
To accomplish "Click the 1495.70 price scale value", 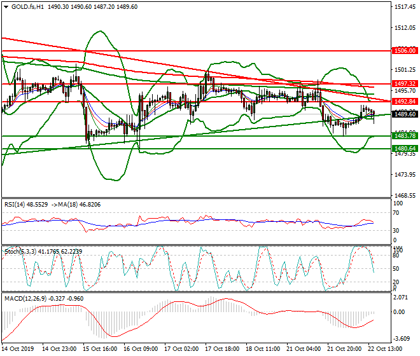I will pyautogui.click(x=405, y=91).
